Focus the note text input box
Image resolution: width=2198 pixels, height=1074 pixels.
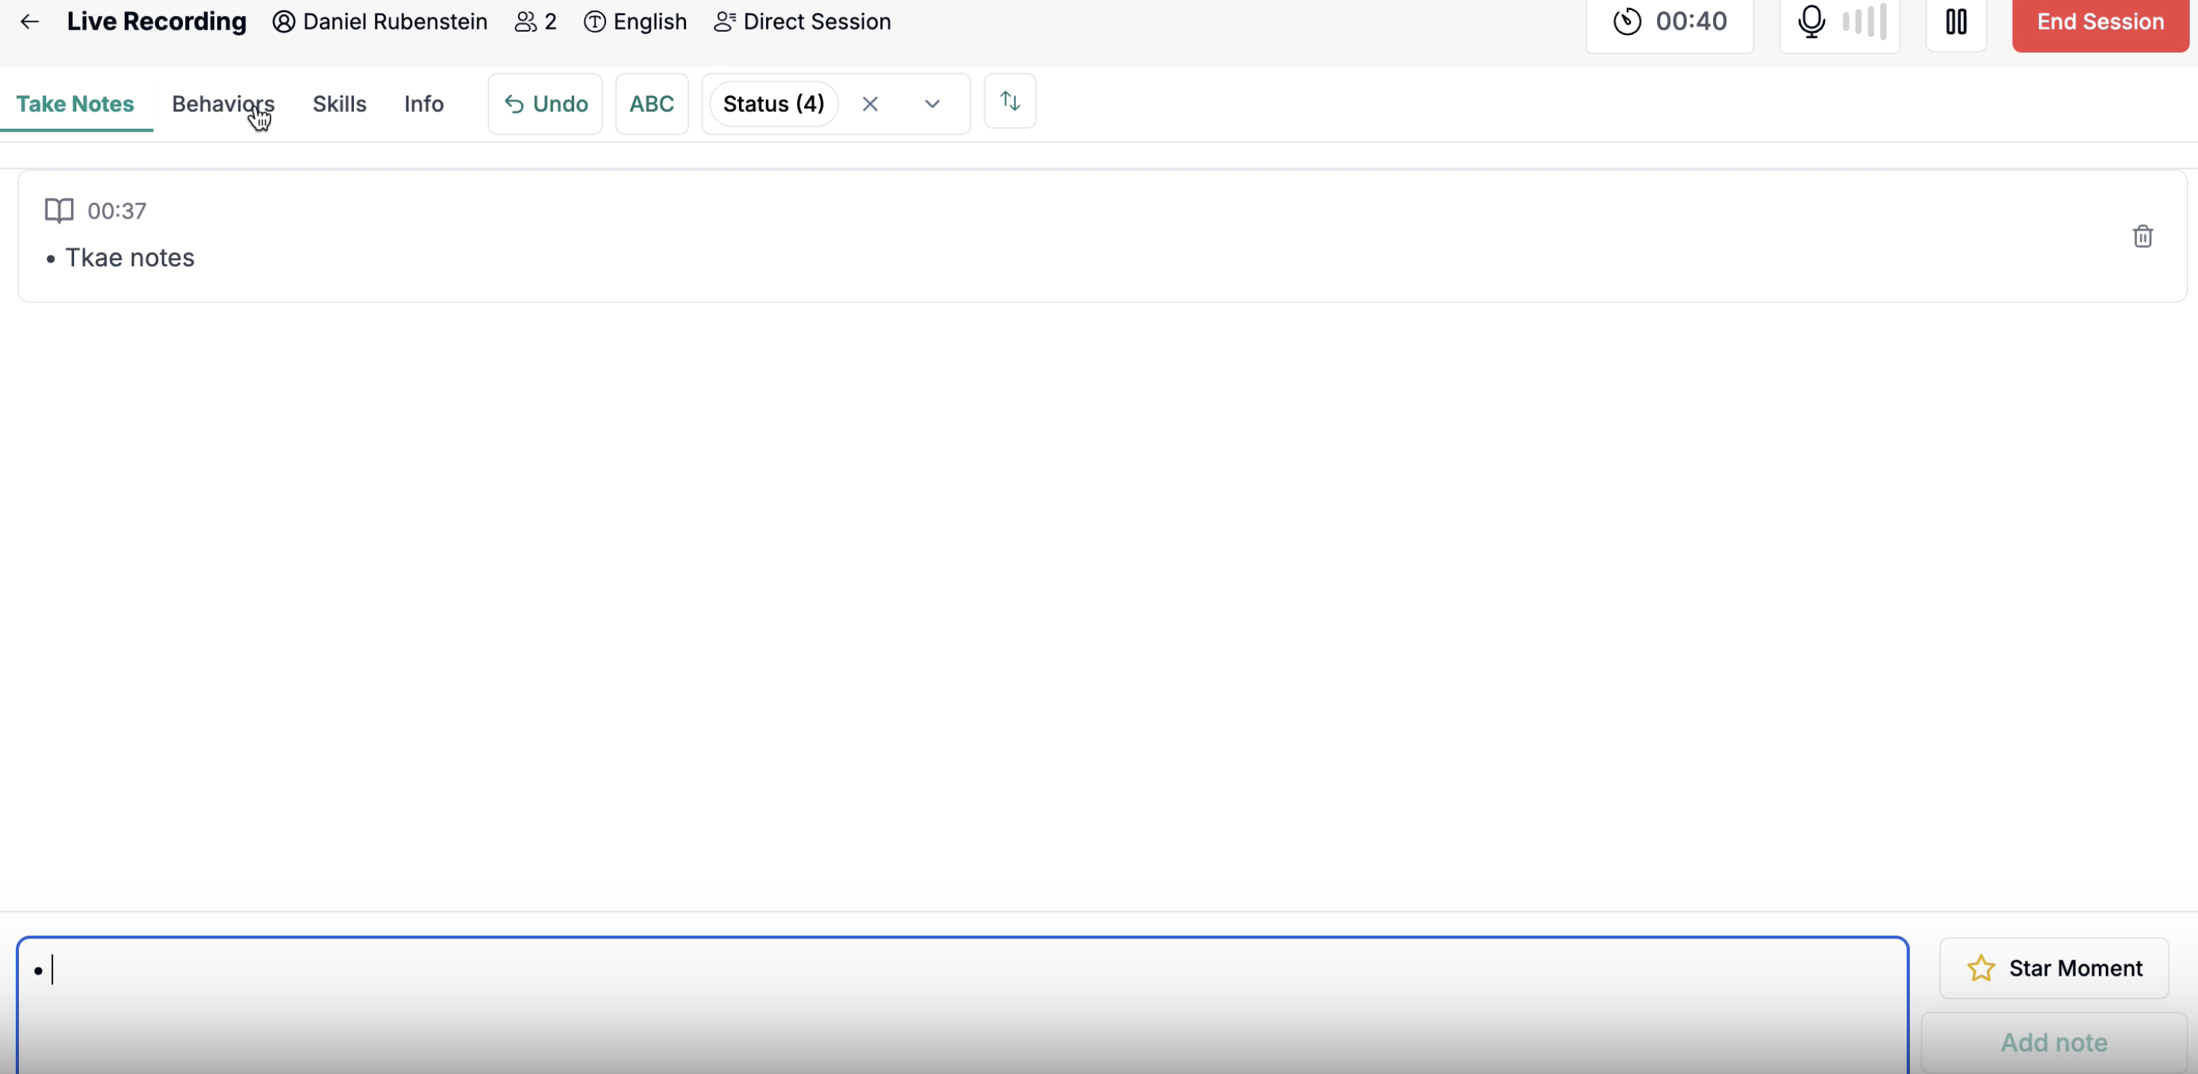click(x=963, y=1005)
